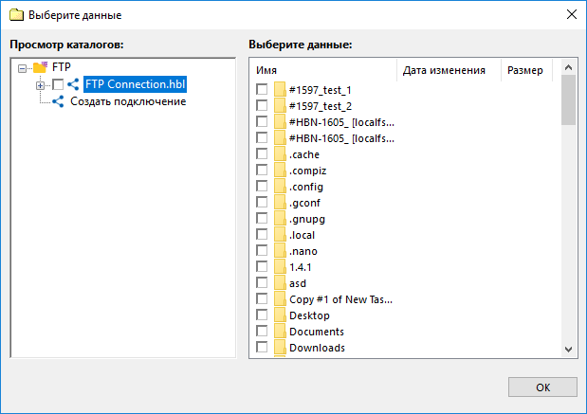Screen dimensions: 587x414
Task: Tick the checkbox for #1597_test_1
Action: pyautogui.click(x=262, y=89)
